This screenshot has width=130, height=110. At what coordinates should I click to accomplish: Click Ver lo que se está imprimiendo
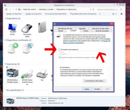tap(56, 14)
